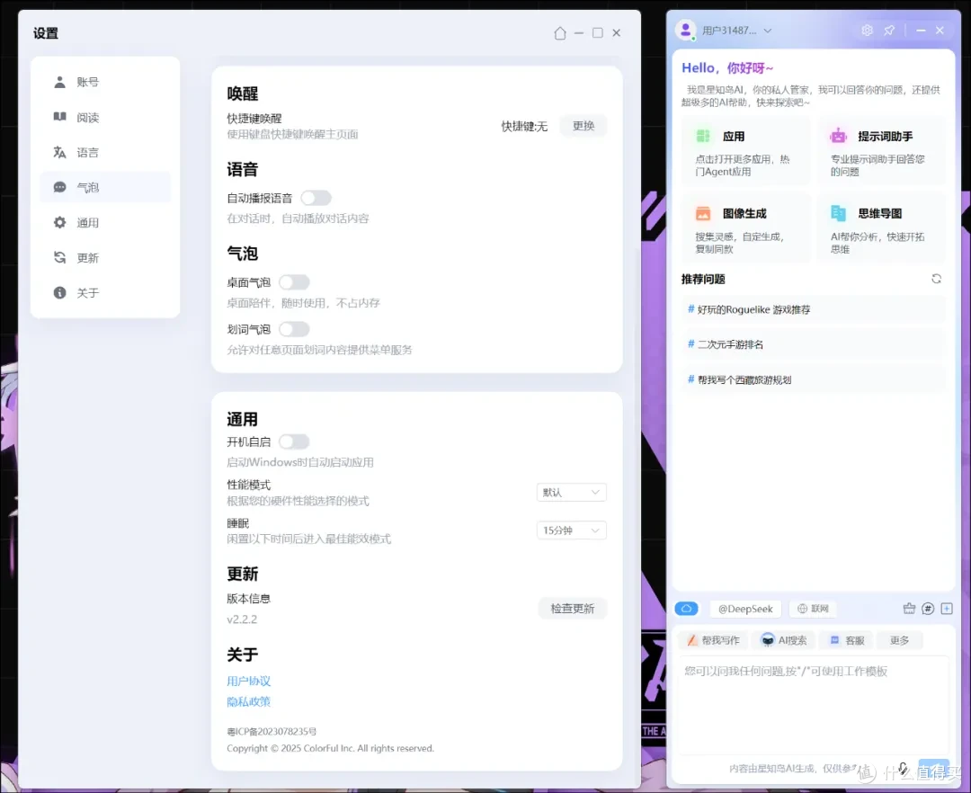Toggle the 联网 web search option
Viewport: 971px width, 793px height.
point(813,609)
